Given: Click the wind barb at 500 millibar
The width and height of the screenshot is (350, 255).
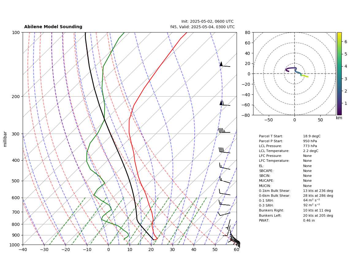Looking at the screenshot, I should click(225, 180).
